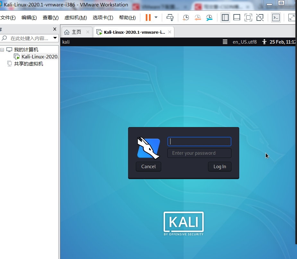Focus the username input field
297x259 pixels.
[x=199, y=142]
